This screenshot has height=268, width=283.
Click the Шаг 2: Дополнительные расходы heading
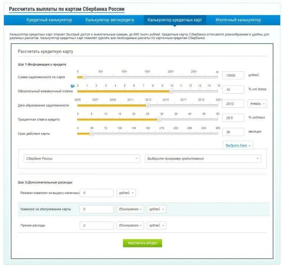point(45,182)
